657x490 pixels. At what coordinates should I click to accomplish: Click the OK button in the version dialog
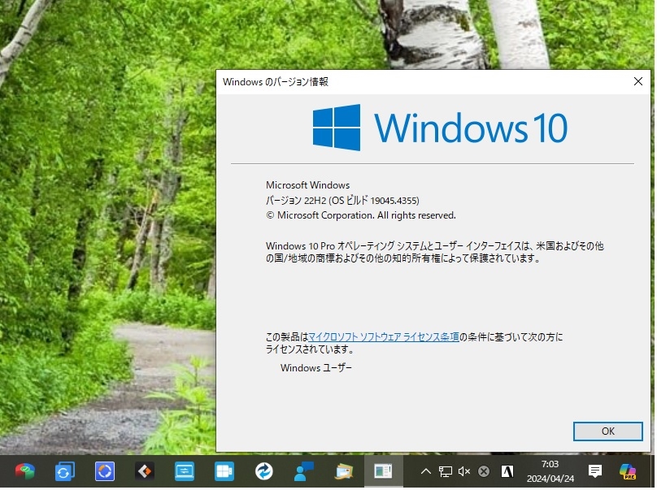click(x=609, y=432)
